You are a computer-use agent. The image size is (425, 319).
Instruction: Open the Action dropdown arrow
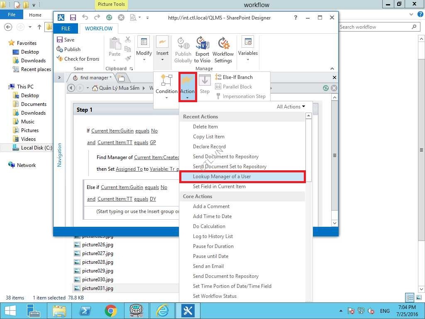(188, 98)
